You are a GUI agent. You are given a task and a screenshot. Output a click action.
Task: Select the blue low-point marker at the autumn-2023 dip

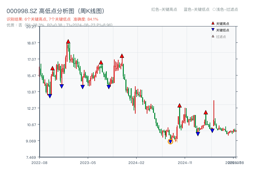click(x=109, y=87)
